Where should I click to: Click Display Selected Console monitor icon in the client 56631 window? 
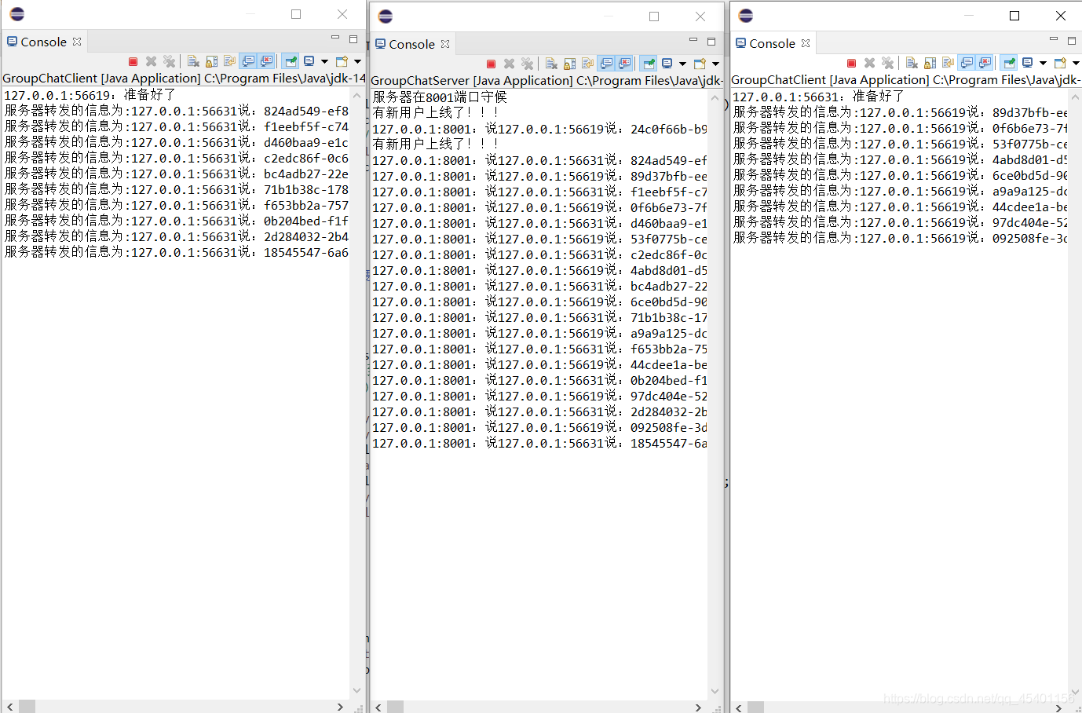(1027, 63)
